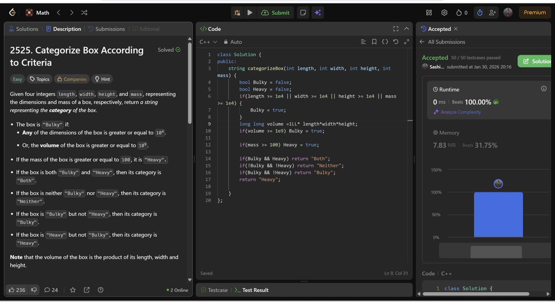Switch to the Description tab

(x=63, y=29)
